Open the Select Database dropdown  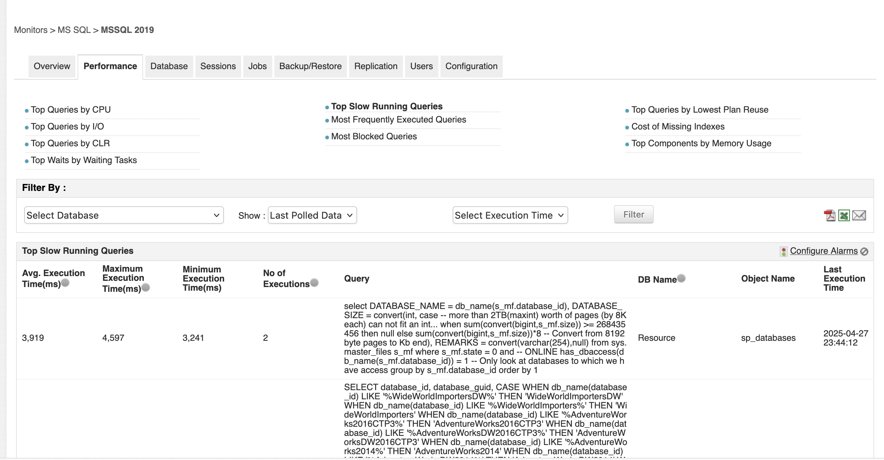pyautogui.click(x=123, y=215)
